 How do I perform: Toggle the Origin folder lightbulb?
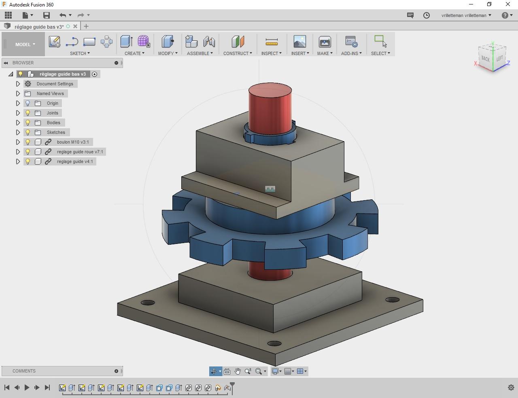[28, 103]
